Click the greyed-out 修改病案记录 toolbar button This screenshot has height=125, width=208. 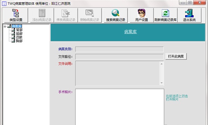(x=66, y=15)
